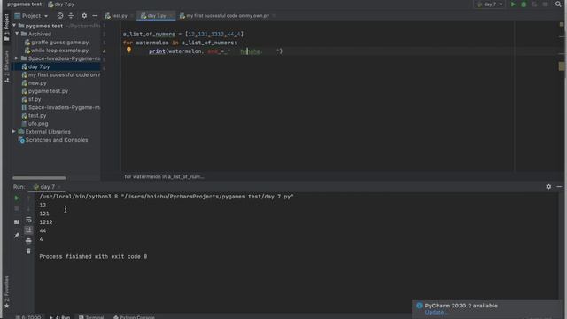Click the 'for watermelon in a_list_of_num...' breadcrumb
The width and height of the screenshot is (567, 319).
point(164,177)
